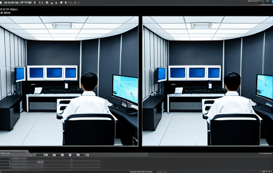Click the status icons at bottom-right corner
273x173 pixels.
pos(267,172)
